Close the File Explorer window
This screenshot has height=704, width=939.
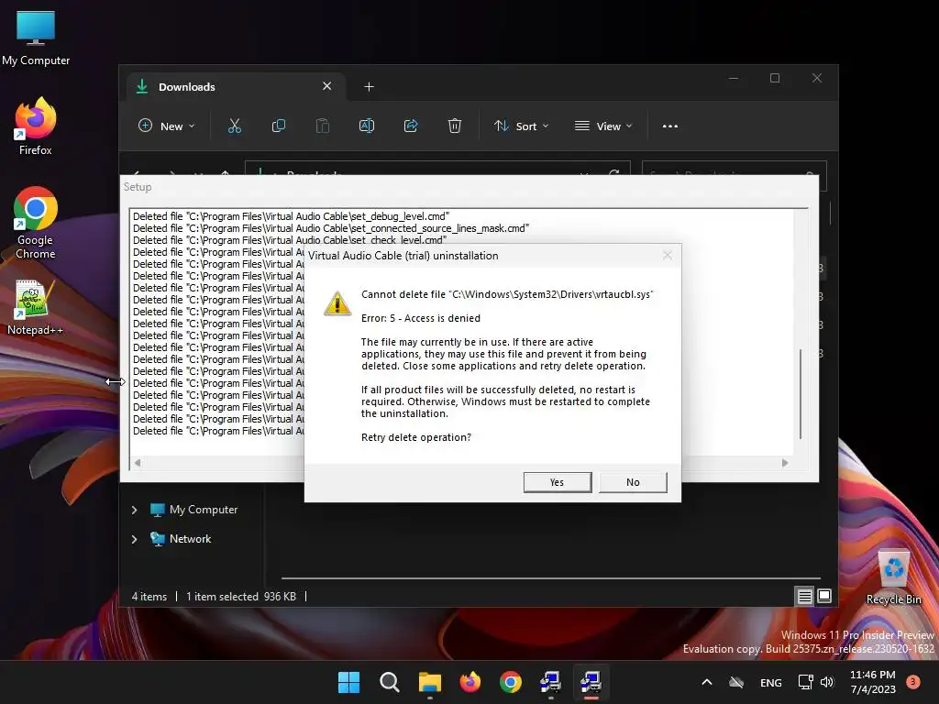point(817,79)
